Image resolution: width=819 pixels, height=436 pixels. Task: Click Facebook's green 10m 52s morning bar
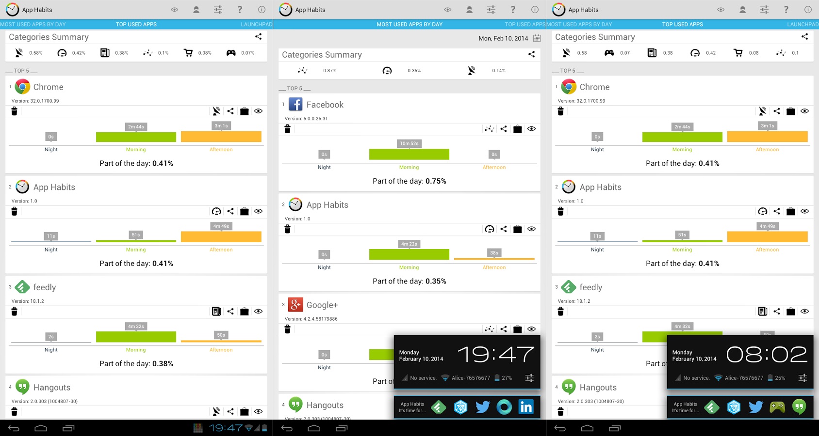tap(409, 154)
